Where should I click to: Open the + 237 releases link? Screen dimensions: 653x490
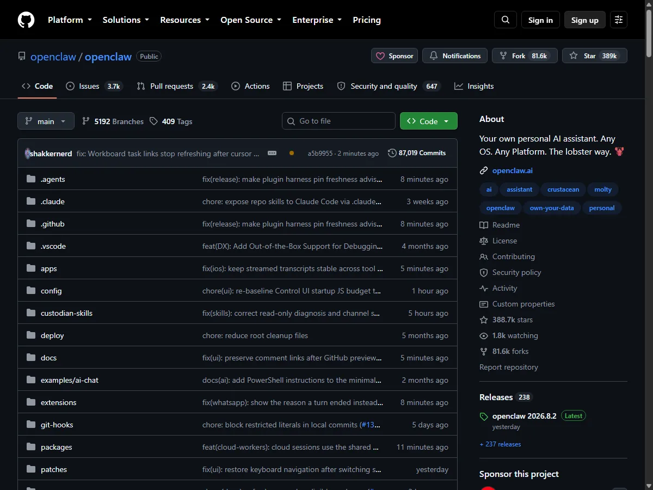[500, 444]
